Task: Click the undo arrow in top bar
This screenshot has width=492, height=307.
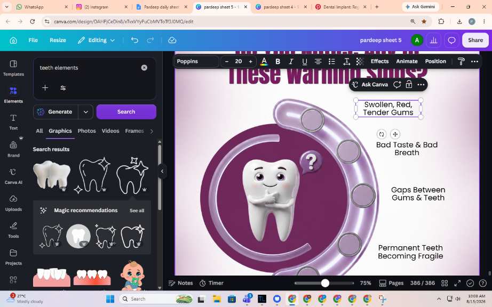Action: click(x=134, y=40)
